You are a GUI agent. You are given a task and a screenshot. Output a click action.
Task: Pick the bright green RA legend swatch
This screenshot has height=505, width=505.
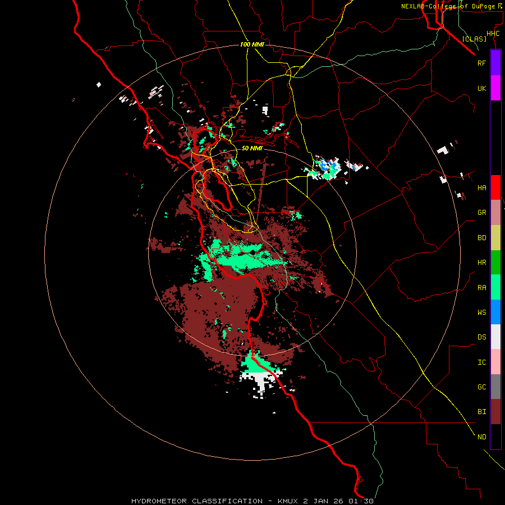point(495,287)
